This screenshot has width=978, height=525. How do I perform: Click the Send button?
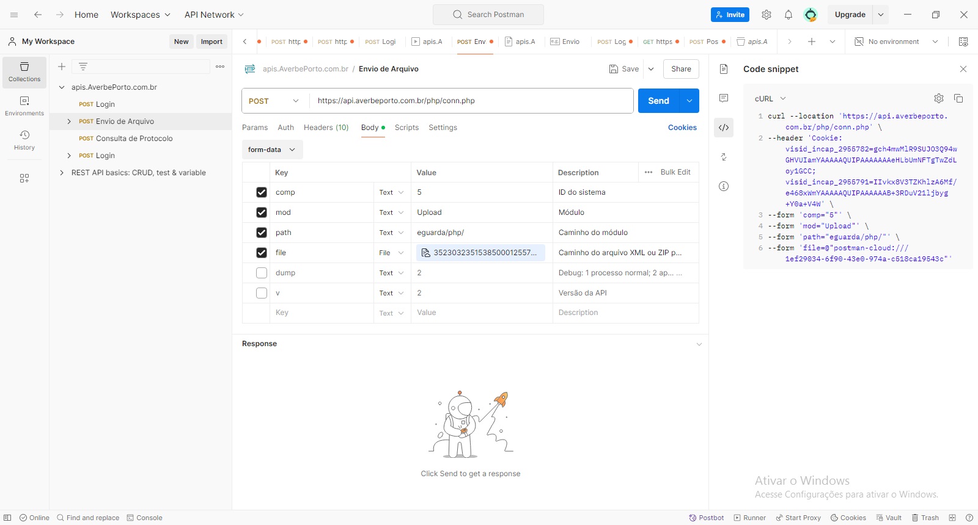pos(658,101)
